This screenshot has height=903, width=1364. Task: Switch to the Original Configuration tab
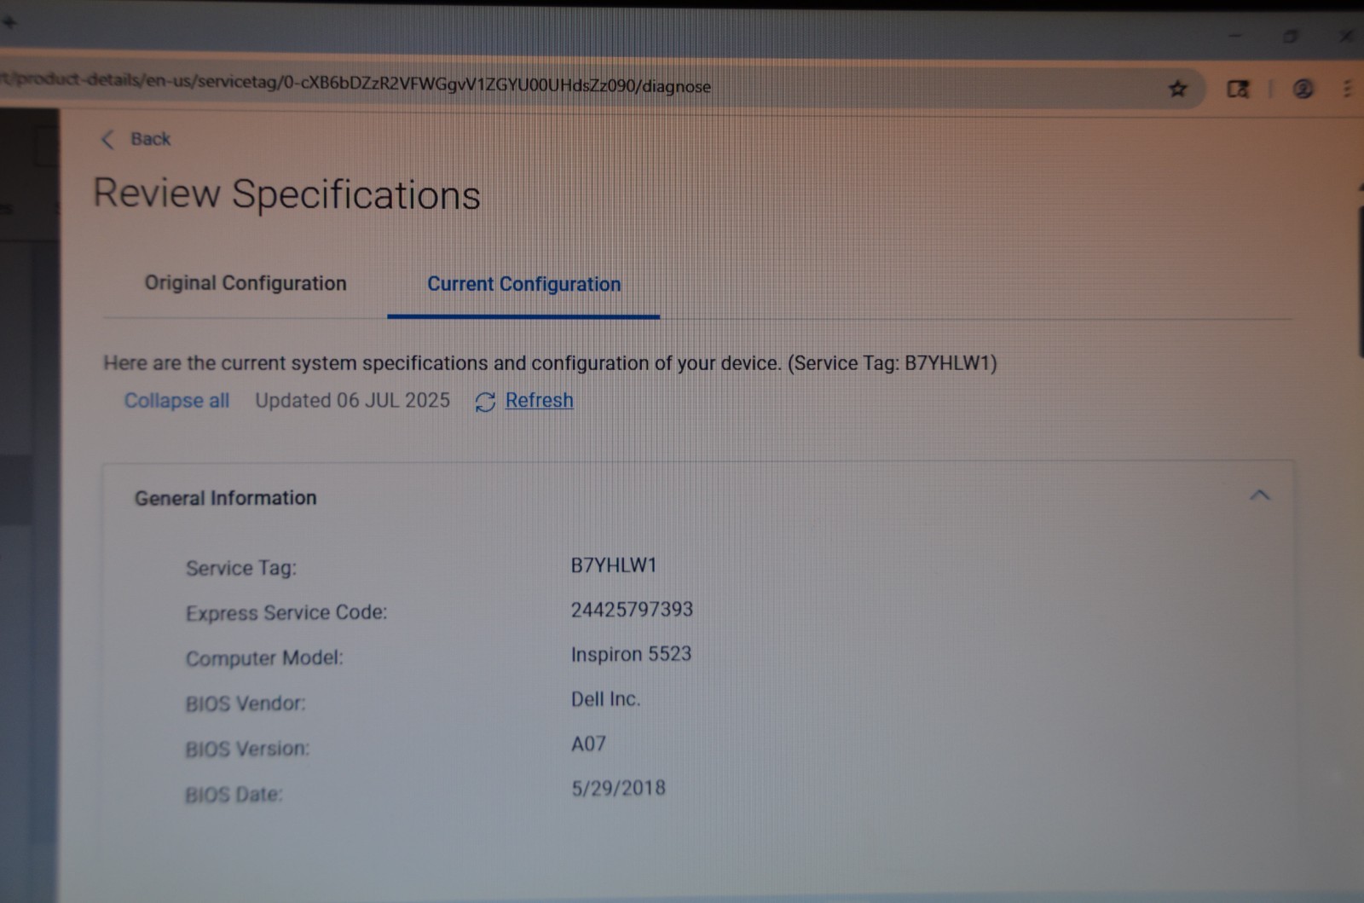point(246,283)
